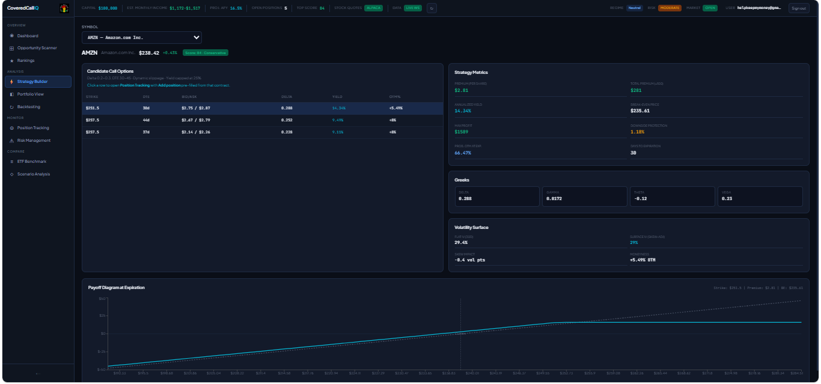Click the Sign out button
Viewport: 821px width, 384px height.
[x=799, y=8]
